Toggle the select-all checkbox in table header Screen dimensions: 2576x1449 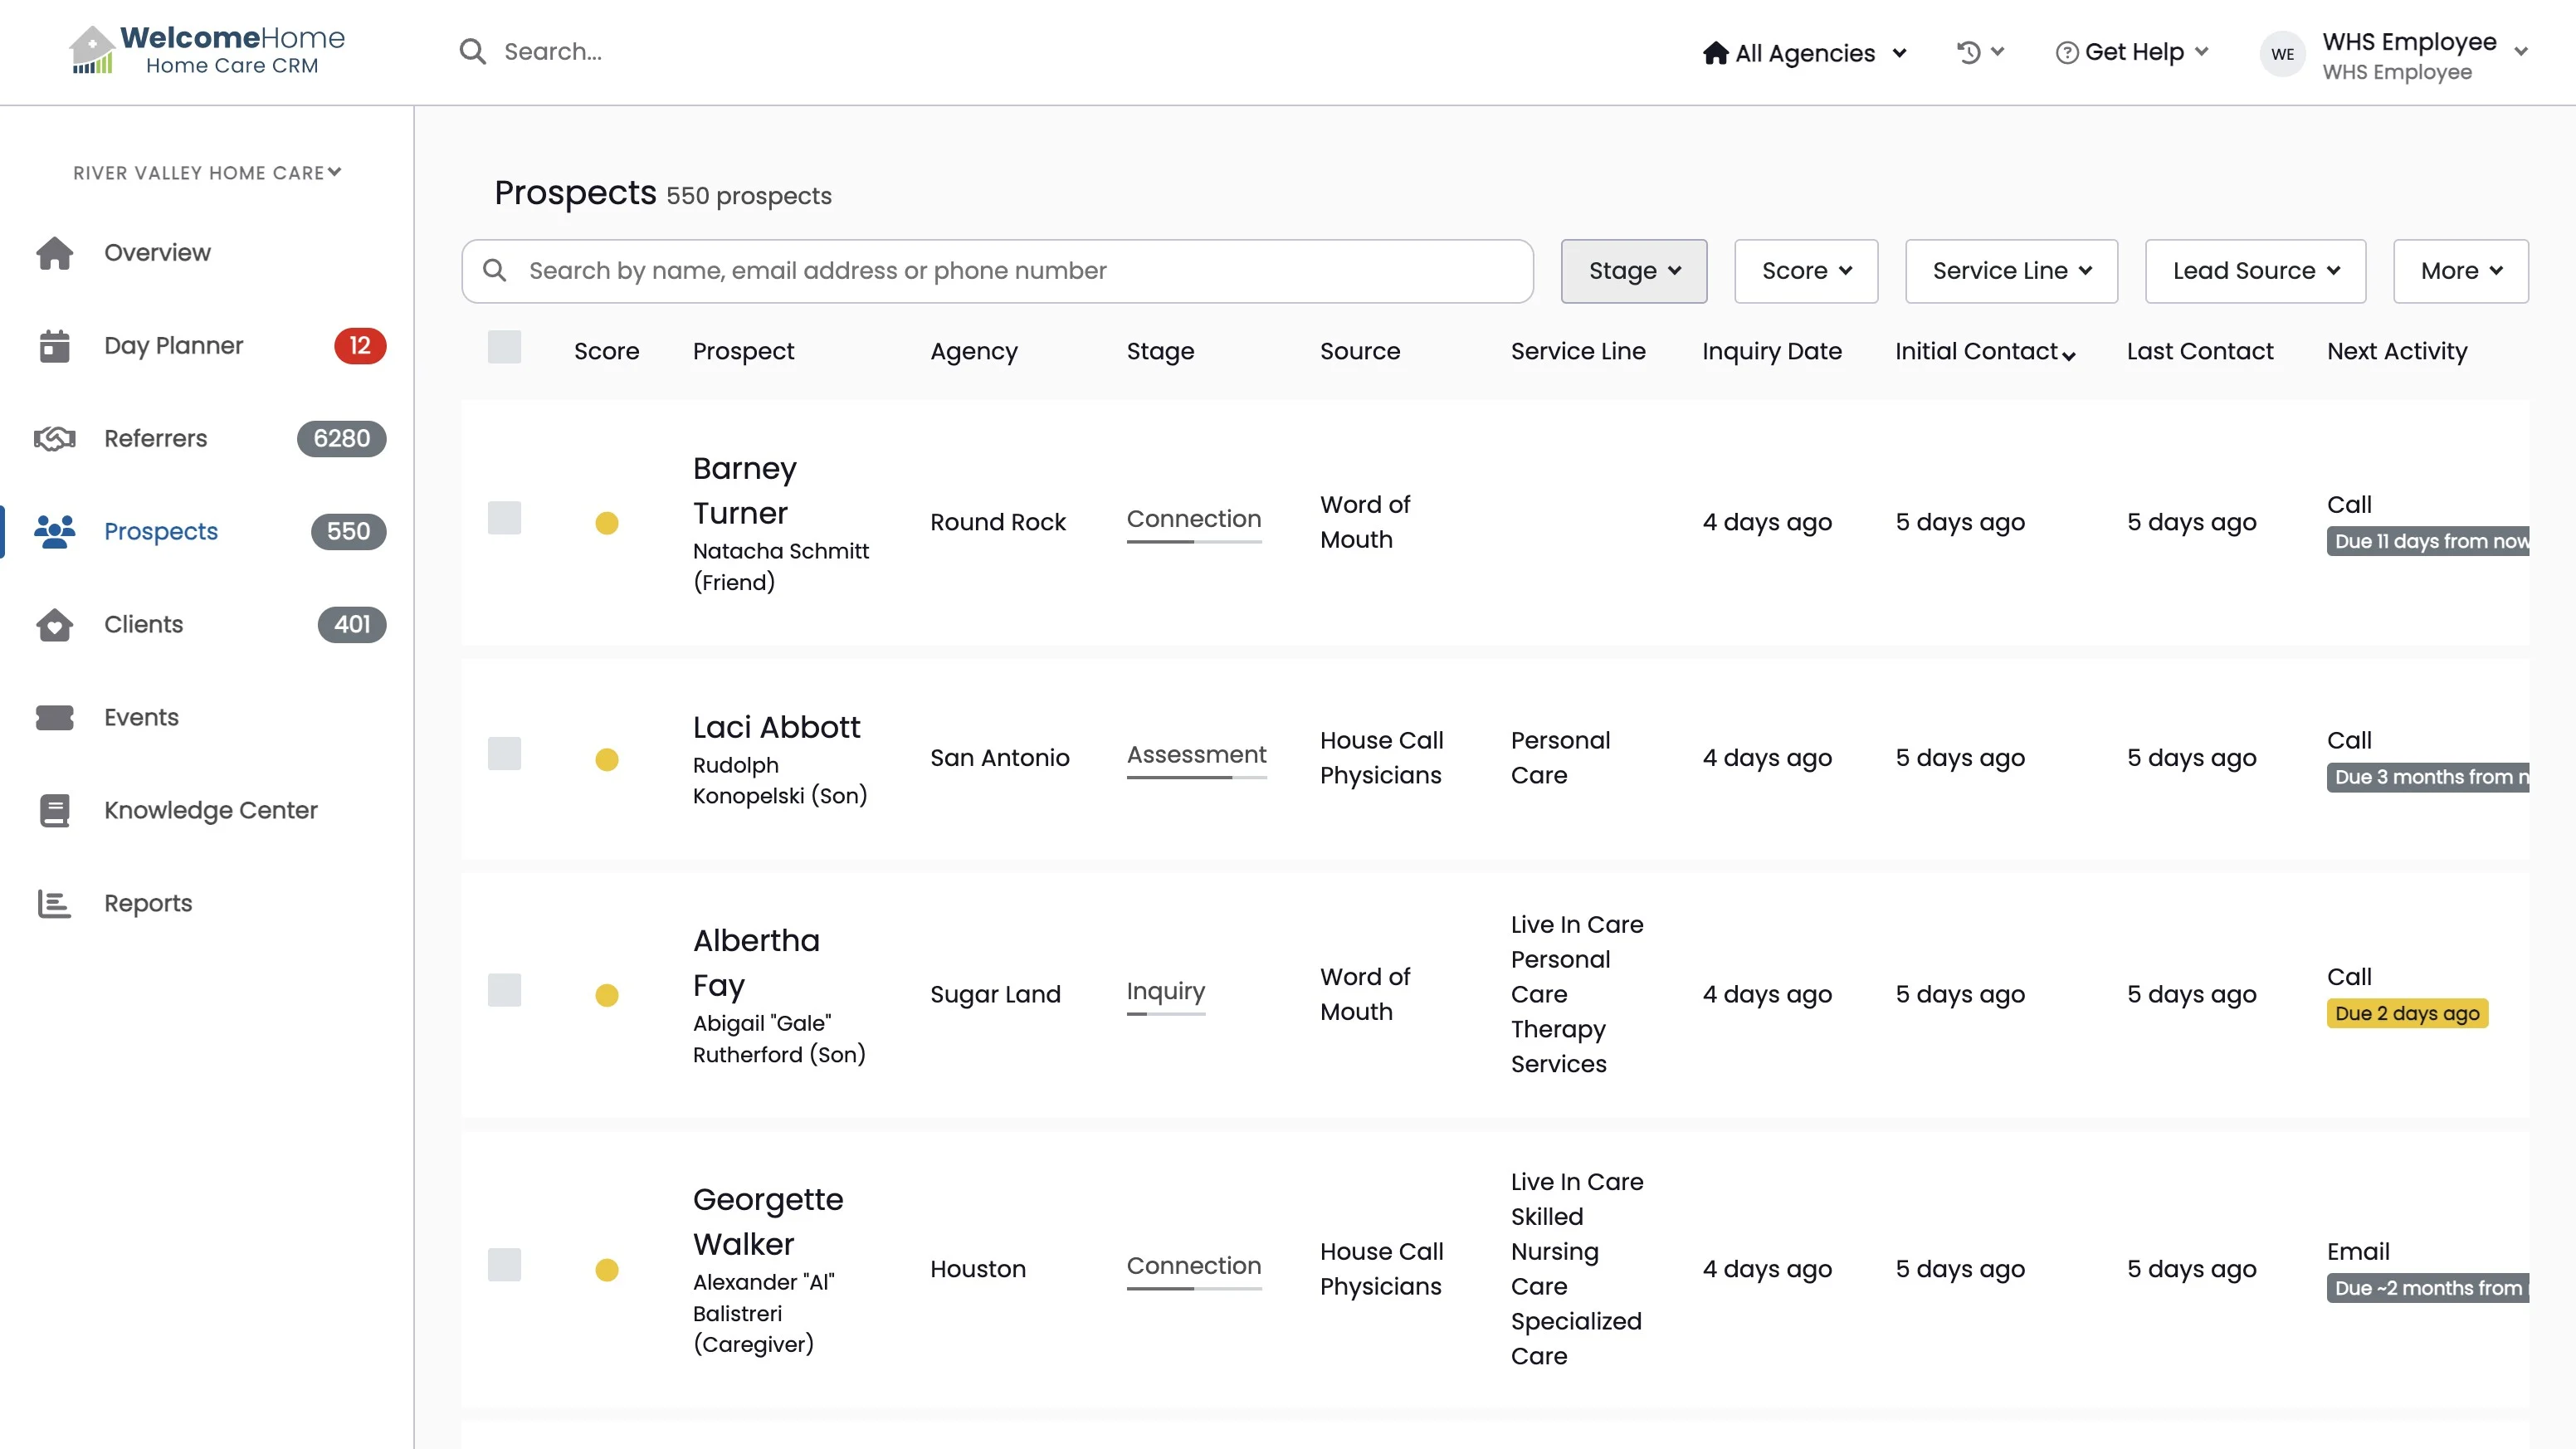pyautogui.click(x=504, y=347)
